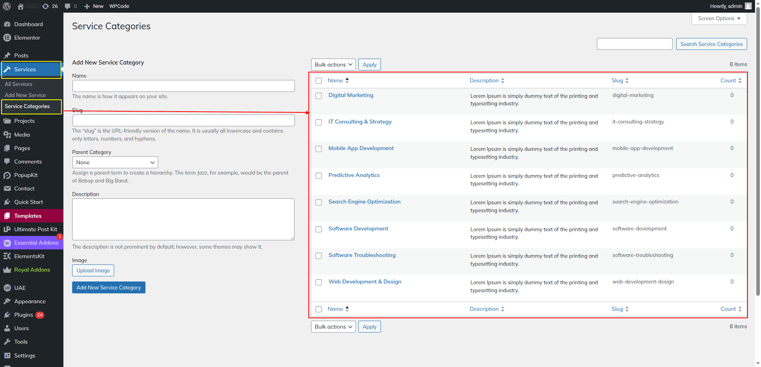Viewport: 761px width, 367px height.
Task: Click the Upload Image button
Action: tap(93, 270)
